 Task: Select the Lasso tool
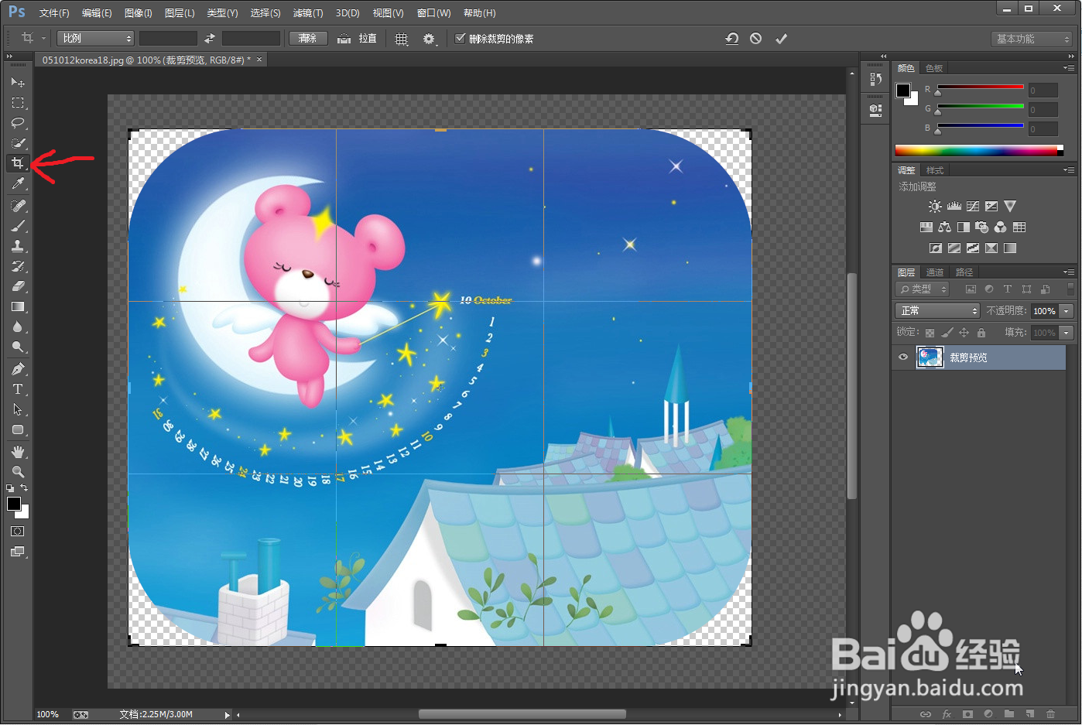(17, 122)
